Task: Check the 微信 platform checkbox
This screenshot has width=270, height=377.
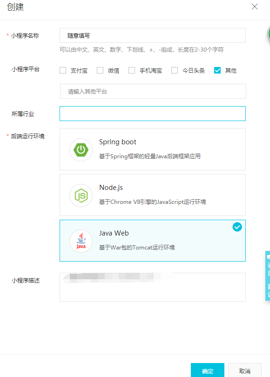Action: 100,70
